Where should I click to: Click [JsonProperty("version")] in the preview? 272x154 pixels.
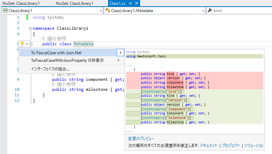coord(164,100)
